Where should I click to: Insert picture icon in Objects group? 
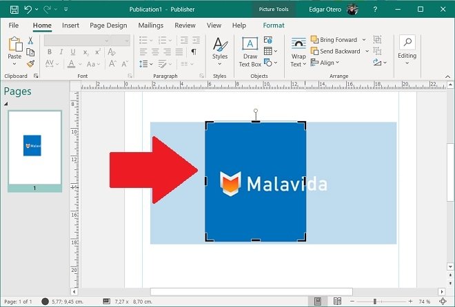click(x=268, y=40)
